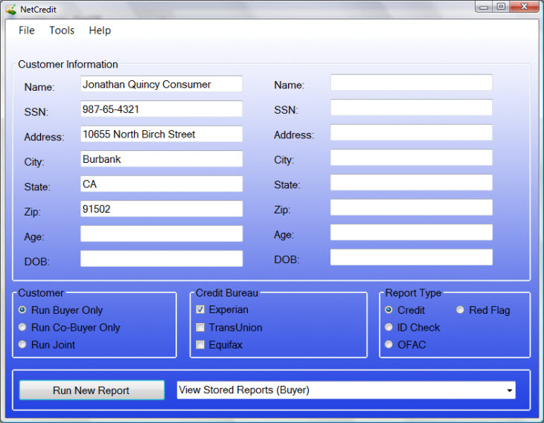Check the Equifax credit bureau box
Screen dimensions: 544x423
[x=200, y=345]
